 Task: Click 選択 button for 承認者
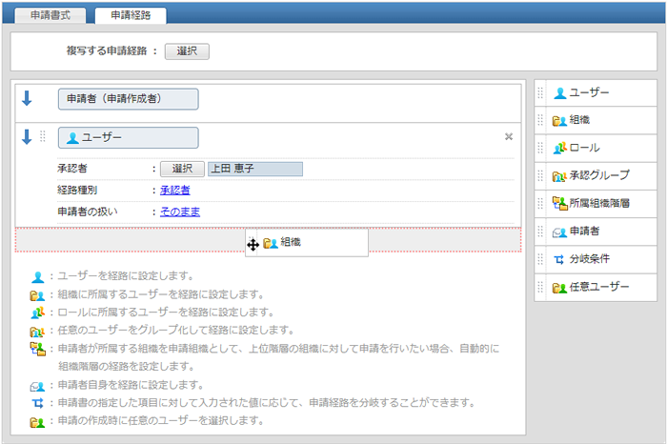click(x=181, y=169)
